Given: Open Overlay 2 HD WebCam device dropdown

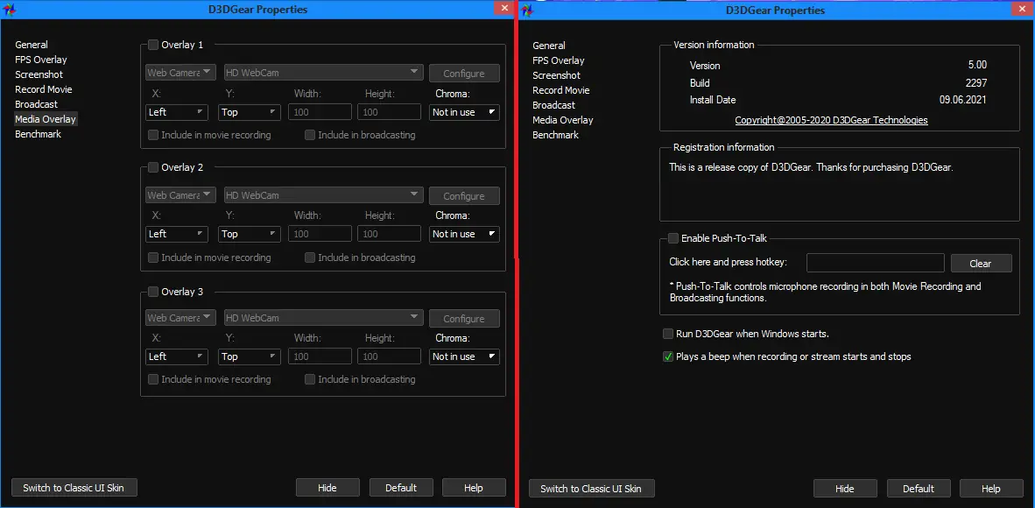Looking at the screenshot, I should [x=323, y=195].
